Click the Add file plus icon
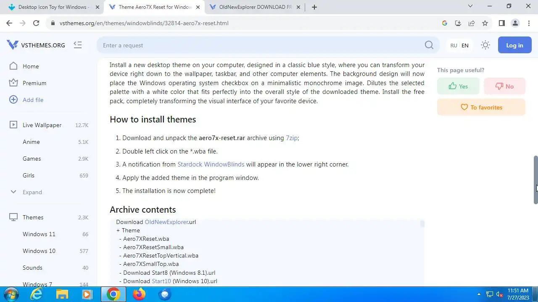 (x=13, y=99)
